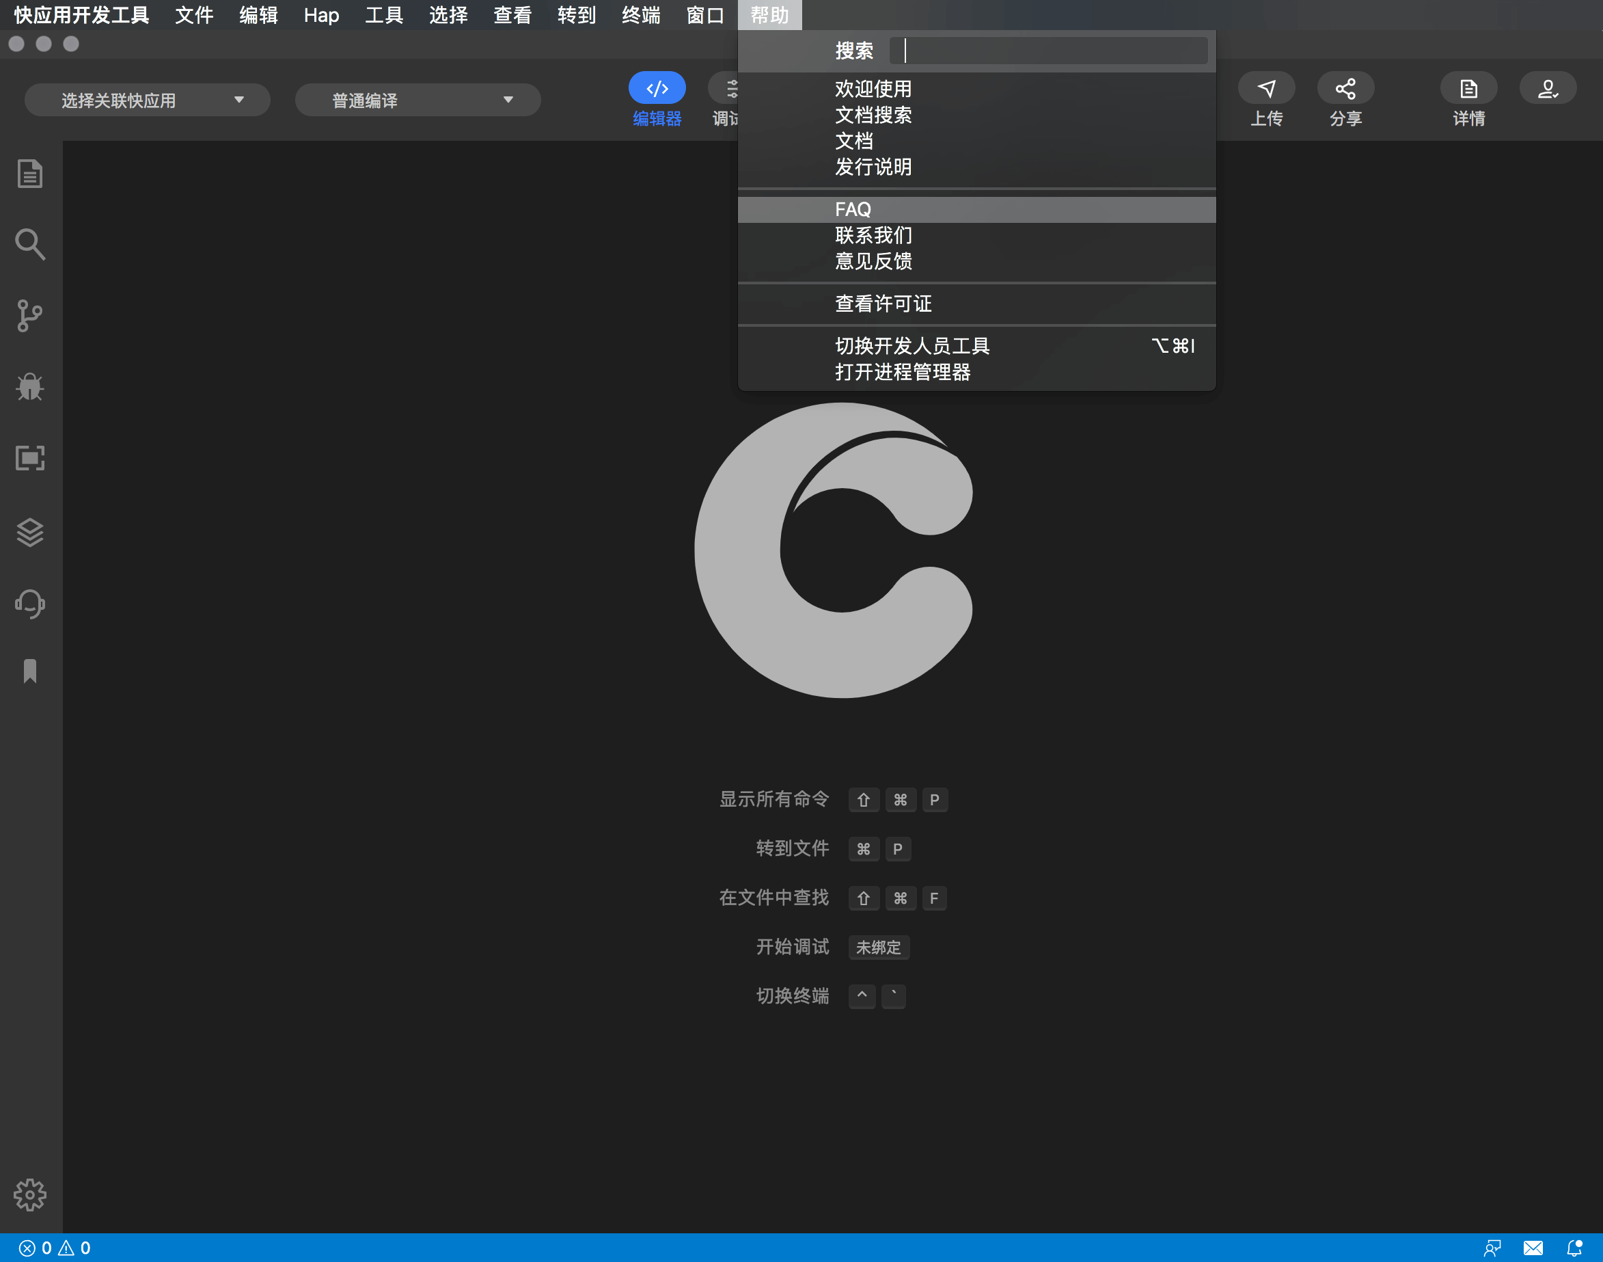This screenshot has width=1603, height=1262.
Task: Click 查看许可证 in help menu
Action: [x=883, y=304]
